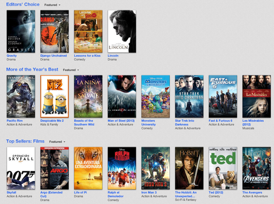Open the Lincoln movie poster
Screen dimensions: 274x204
pyautogui.click(x=122, y=31)
